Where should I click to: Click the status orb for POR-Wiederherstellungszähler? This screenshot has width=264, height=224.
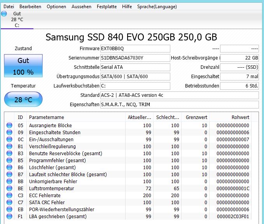[x=9, y=209]
